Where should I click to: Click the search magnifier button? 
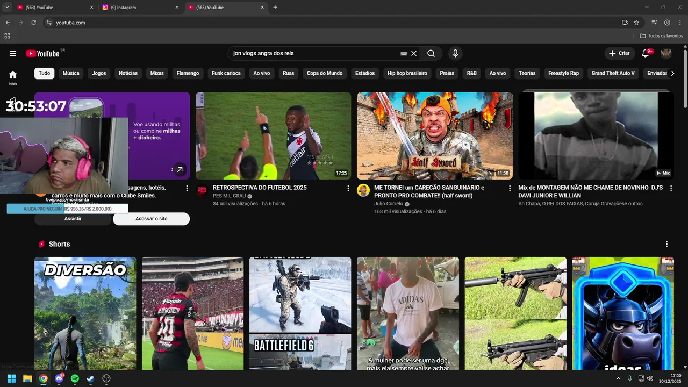431,53
